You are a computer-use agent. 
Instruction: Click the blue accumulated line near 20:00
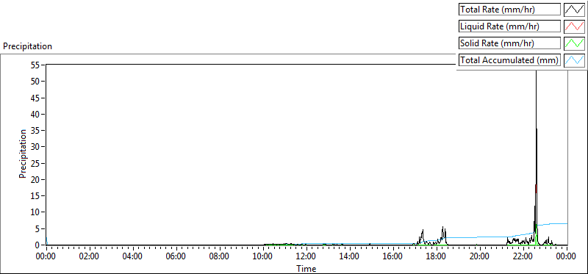pos(480,237)
